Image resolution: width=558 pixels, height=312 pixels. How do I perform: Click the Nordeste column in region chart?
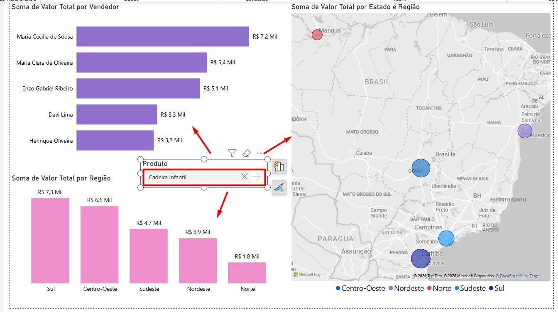[198, 261]
